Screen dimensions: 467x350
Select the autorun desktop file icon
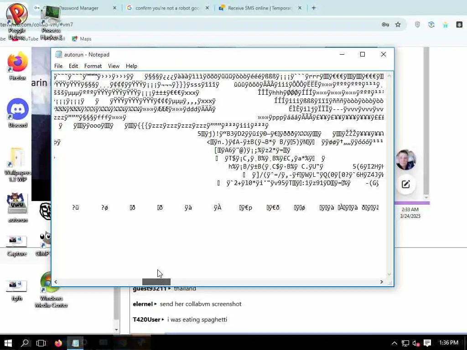pos(18,207)
